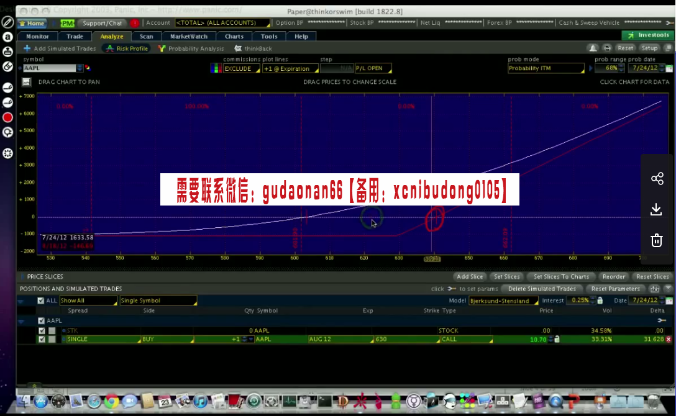Open the Single Symbol dropdown
Viewport: 676px width, 416px height.
click(x=158, y=301)
